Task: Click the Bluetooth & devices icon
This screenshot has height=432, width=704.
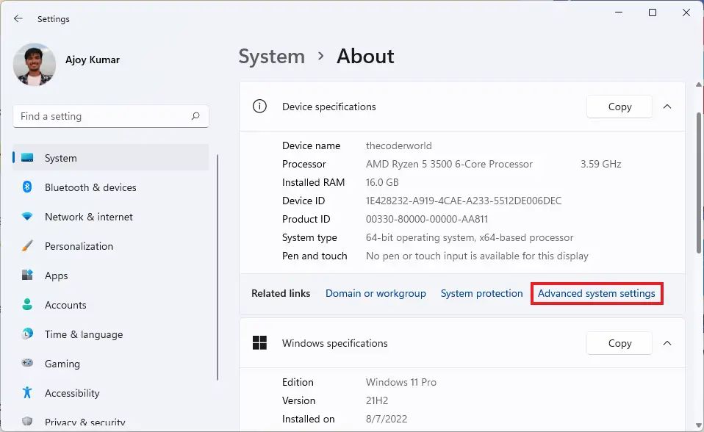Action: coord(27,187)
